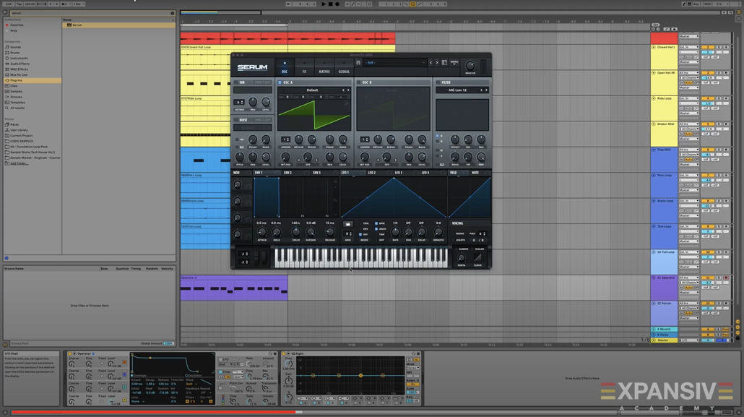Open the Audio Effects browser category

coord(20,64)
